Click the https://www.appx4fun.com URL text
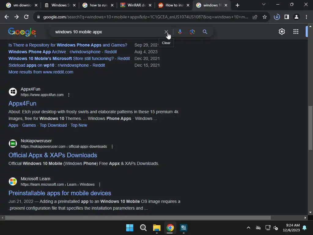 (x=42, y=95)
